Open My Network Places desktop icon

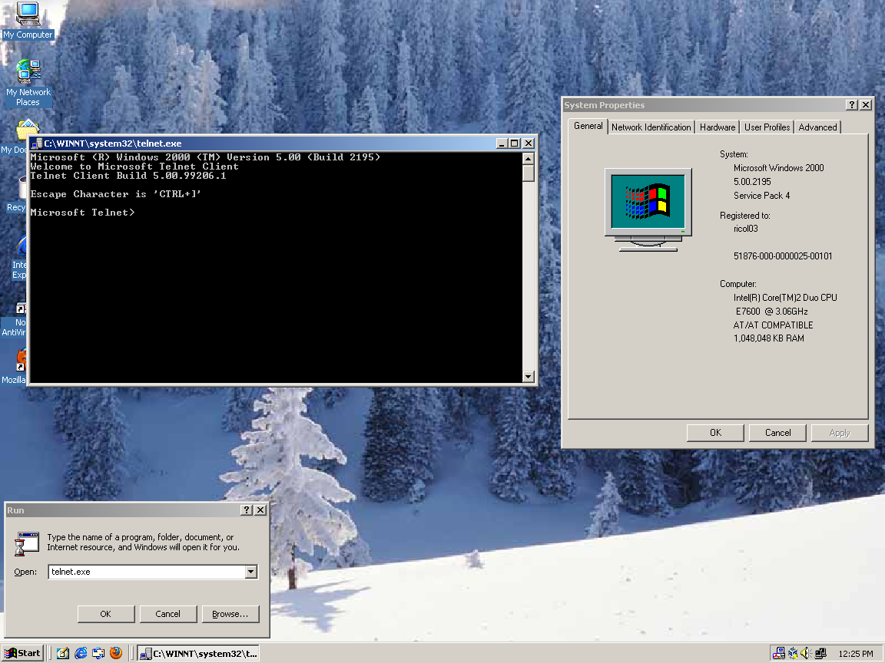28,83
